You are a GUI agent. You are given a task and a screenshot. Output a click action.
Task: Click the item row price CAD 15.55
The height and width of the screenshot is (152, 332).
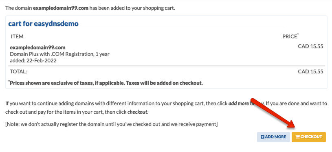pyautogui.click(x=311, y=46)
